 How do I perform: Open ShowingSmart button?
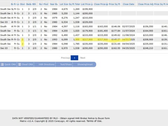tap(84, 64)
